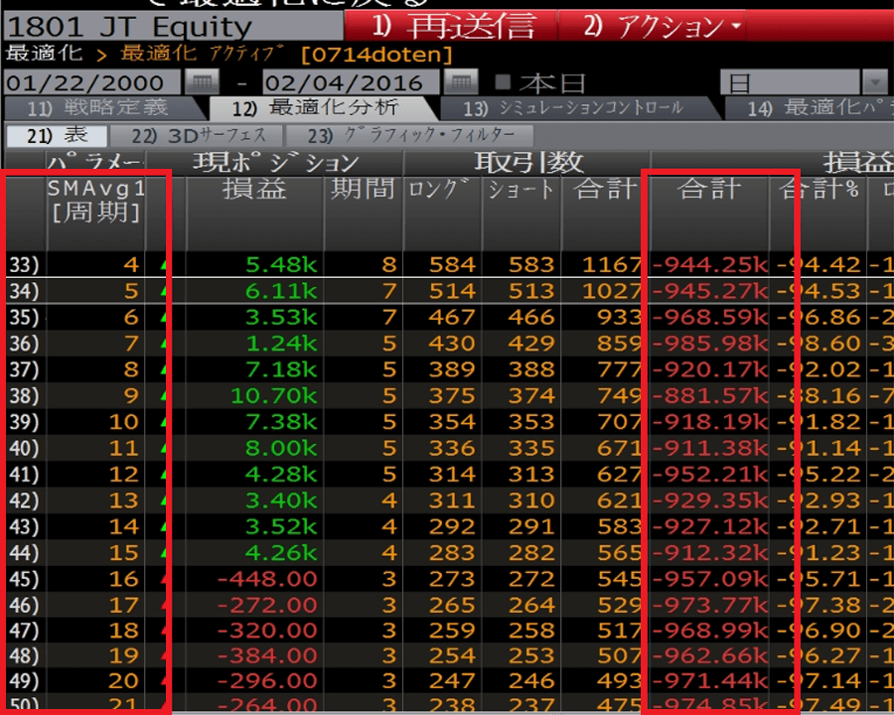Open the 日 period dropdown
894x715 pixels.
(x=803, y=82)
